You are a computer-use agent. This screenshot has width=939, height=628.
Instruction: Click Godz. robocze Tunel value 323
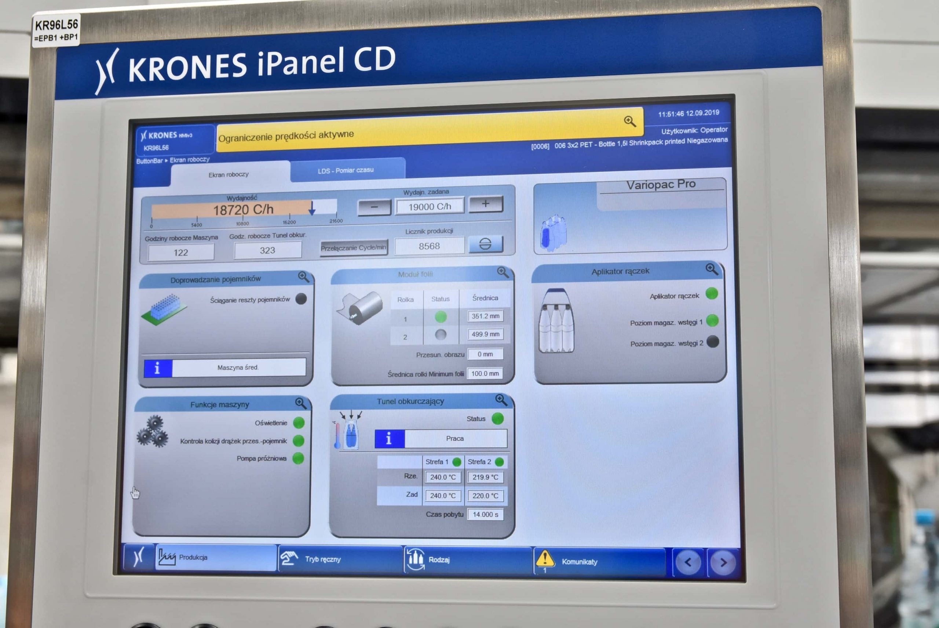[267, 250]
